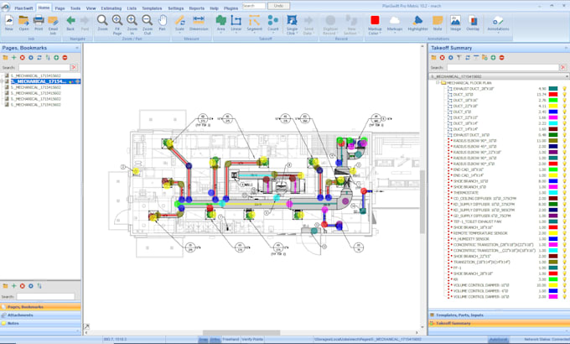570x344 pixels.
Task: Click green plus icon in Pages panel toolbar
Action: [x=13, y=58]
